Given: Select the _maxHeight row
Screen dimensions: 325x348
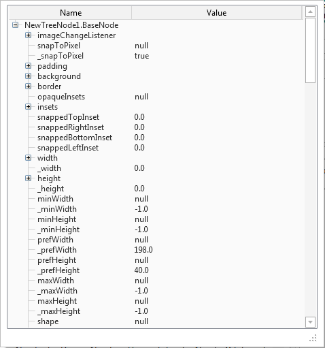Looking at the screenshot, I should tap(156, 311).
